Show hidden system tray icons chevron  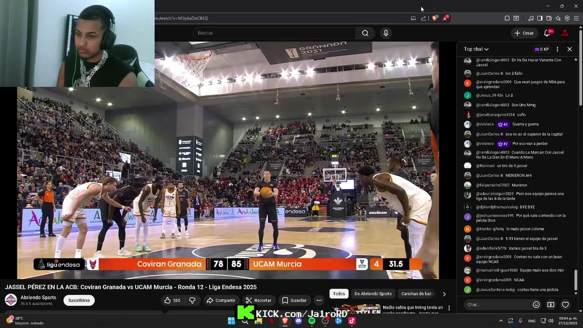501,321
